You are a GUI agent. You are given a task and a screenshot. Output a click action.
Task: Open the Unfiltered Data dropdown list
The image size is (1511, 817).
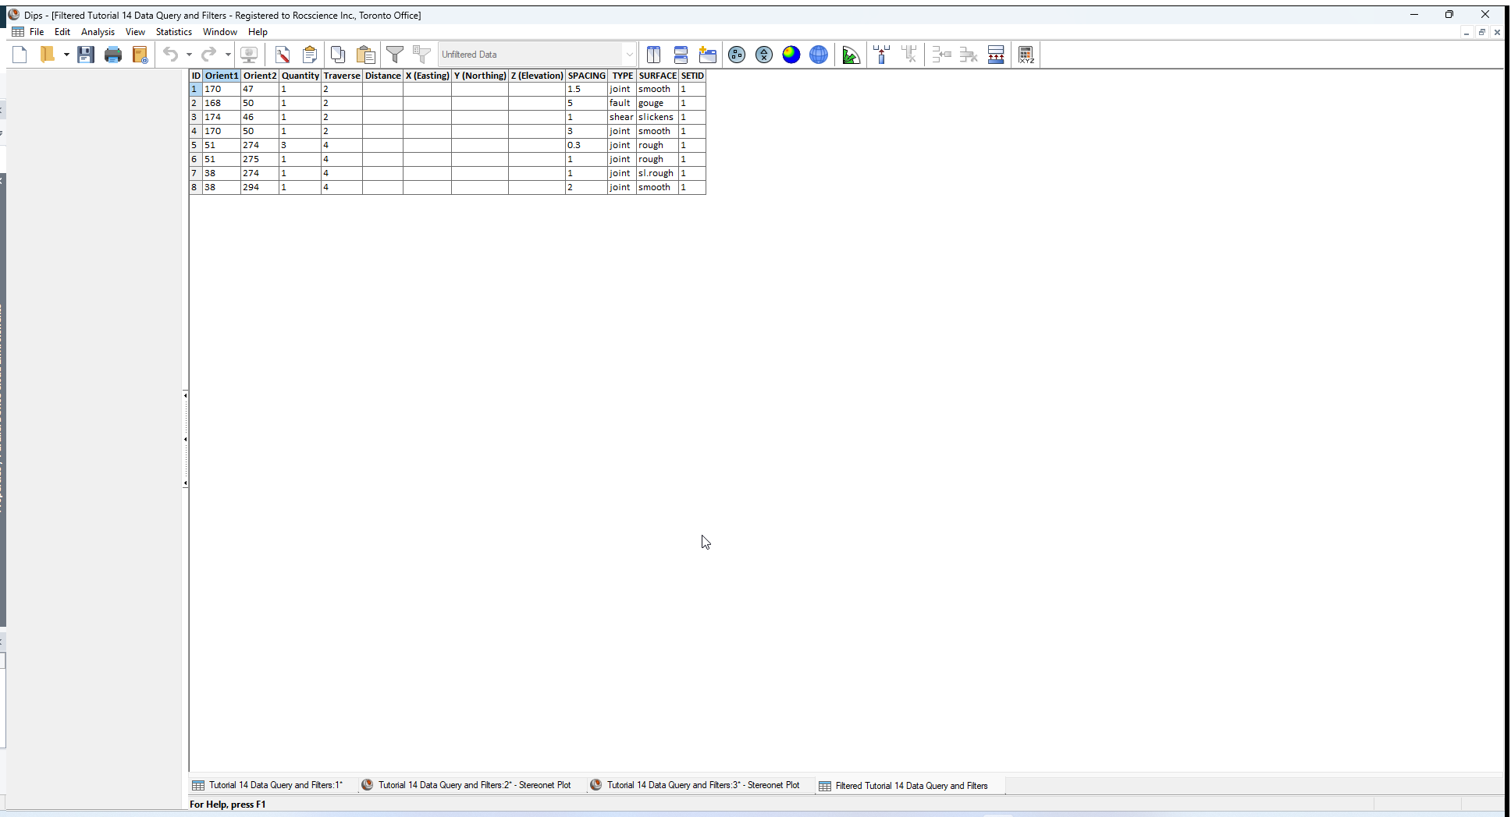pos(629,54)
